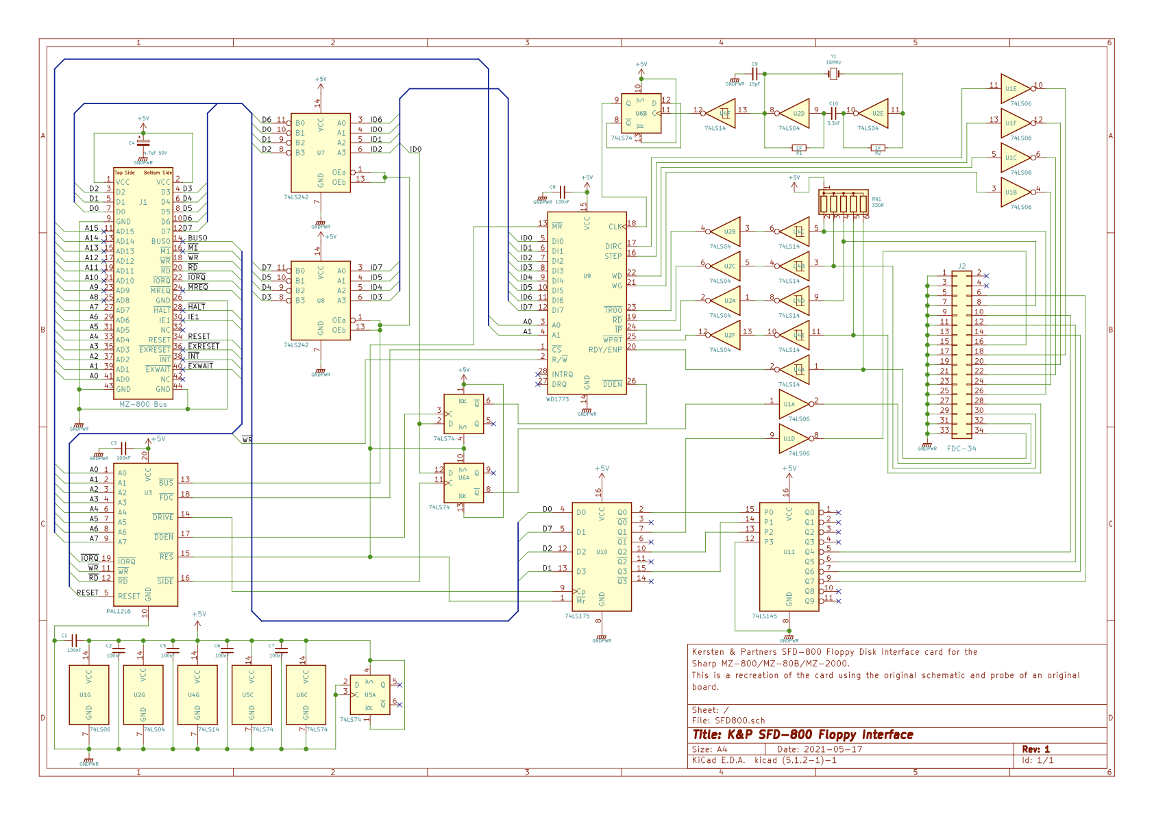1154x815 pixels.
Task: Select the U1E 74LS06 inverter
Action: coord(1014,89)
